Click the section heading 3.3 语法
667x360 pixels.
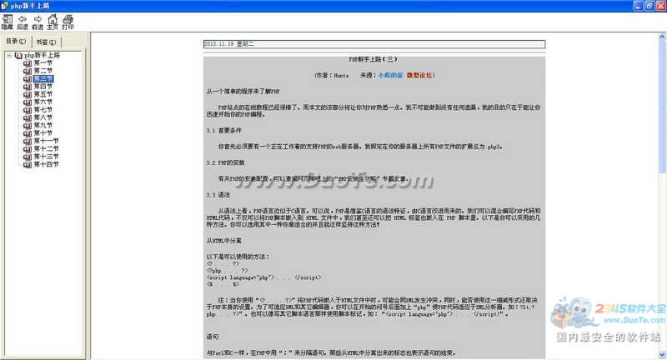[x=218, y=195]
